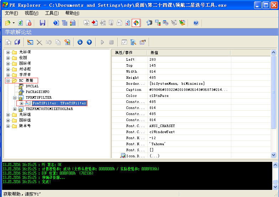Click the import page icon with red arrow
This screenshot has width=279, height=197.
[95, 23]
